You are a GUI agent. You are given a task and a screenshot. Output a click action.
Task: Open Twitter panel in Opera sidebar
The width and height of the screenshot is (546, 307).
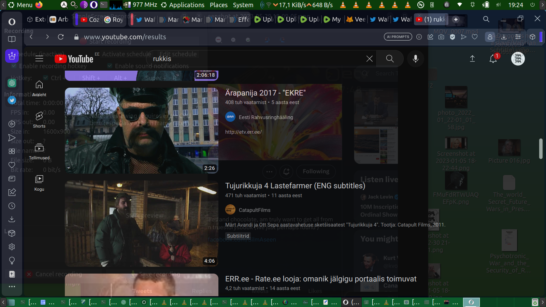click(12, 100)
